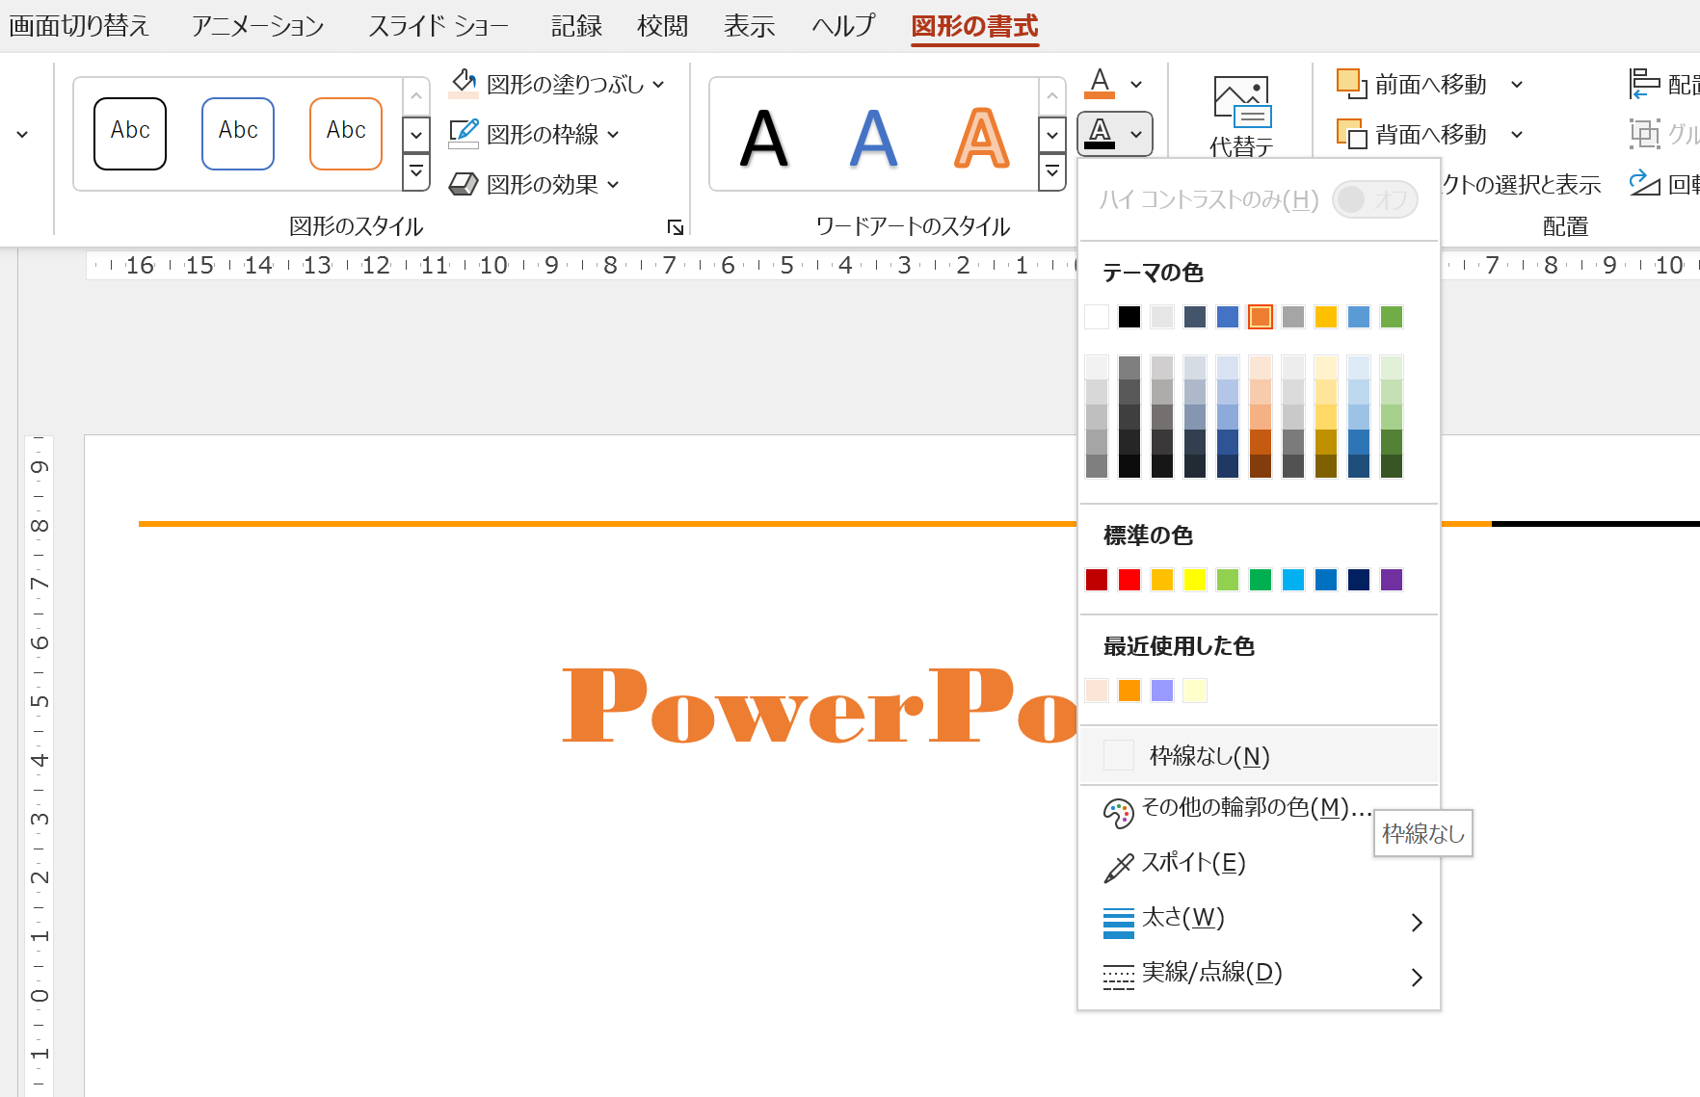Viewport: 1700px width, 1097px height.
Task: Expand the dashes (実線/点線) submenu
Action: (1416, 977)
